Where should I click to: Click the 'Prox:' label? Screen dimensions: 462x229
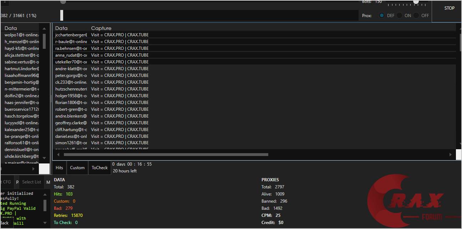pos(367,16)
